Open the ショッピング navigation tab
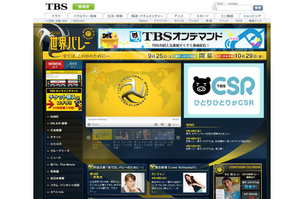The image size is (304, 199). click(252, 16)
